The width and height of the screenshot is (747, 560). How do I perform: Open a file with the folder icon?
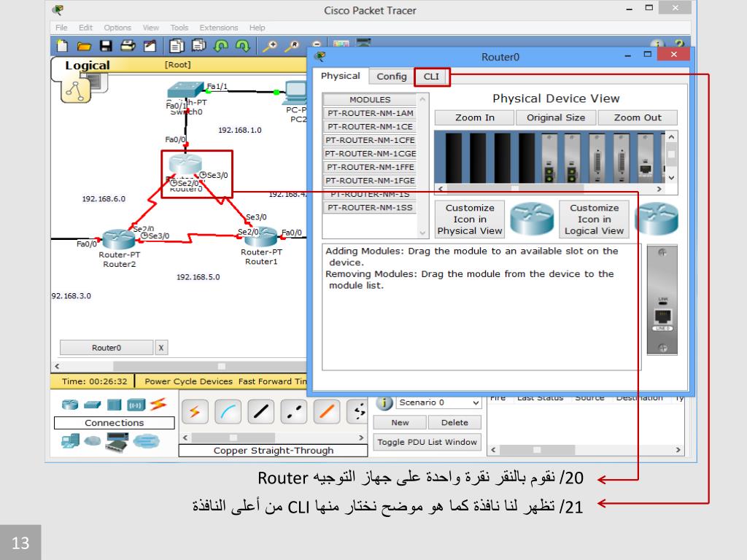84,46
